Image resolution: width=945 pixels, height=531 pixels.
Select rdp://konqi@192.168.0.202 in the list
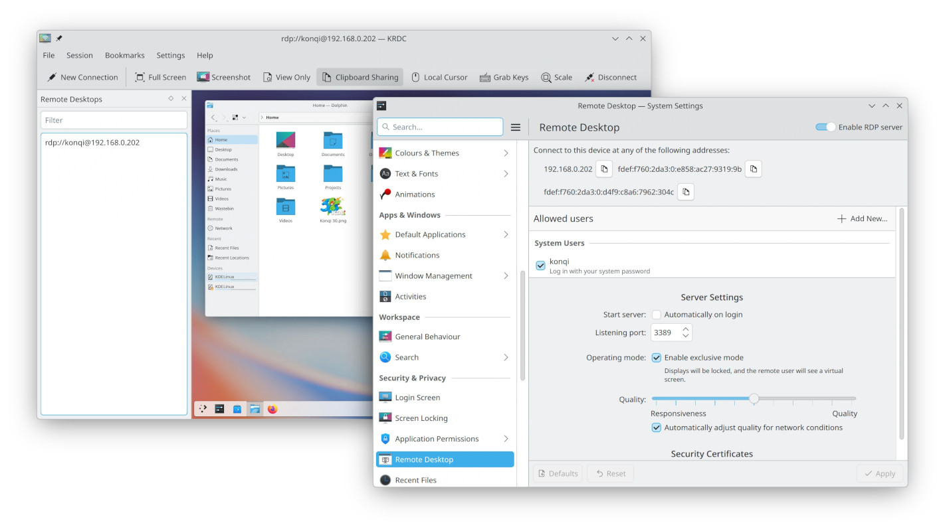(114, 143)
